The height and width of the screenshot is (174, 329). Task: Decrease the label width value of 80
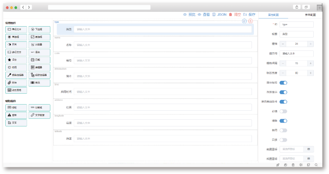(x=283, y=73)
